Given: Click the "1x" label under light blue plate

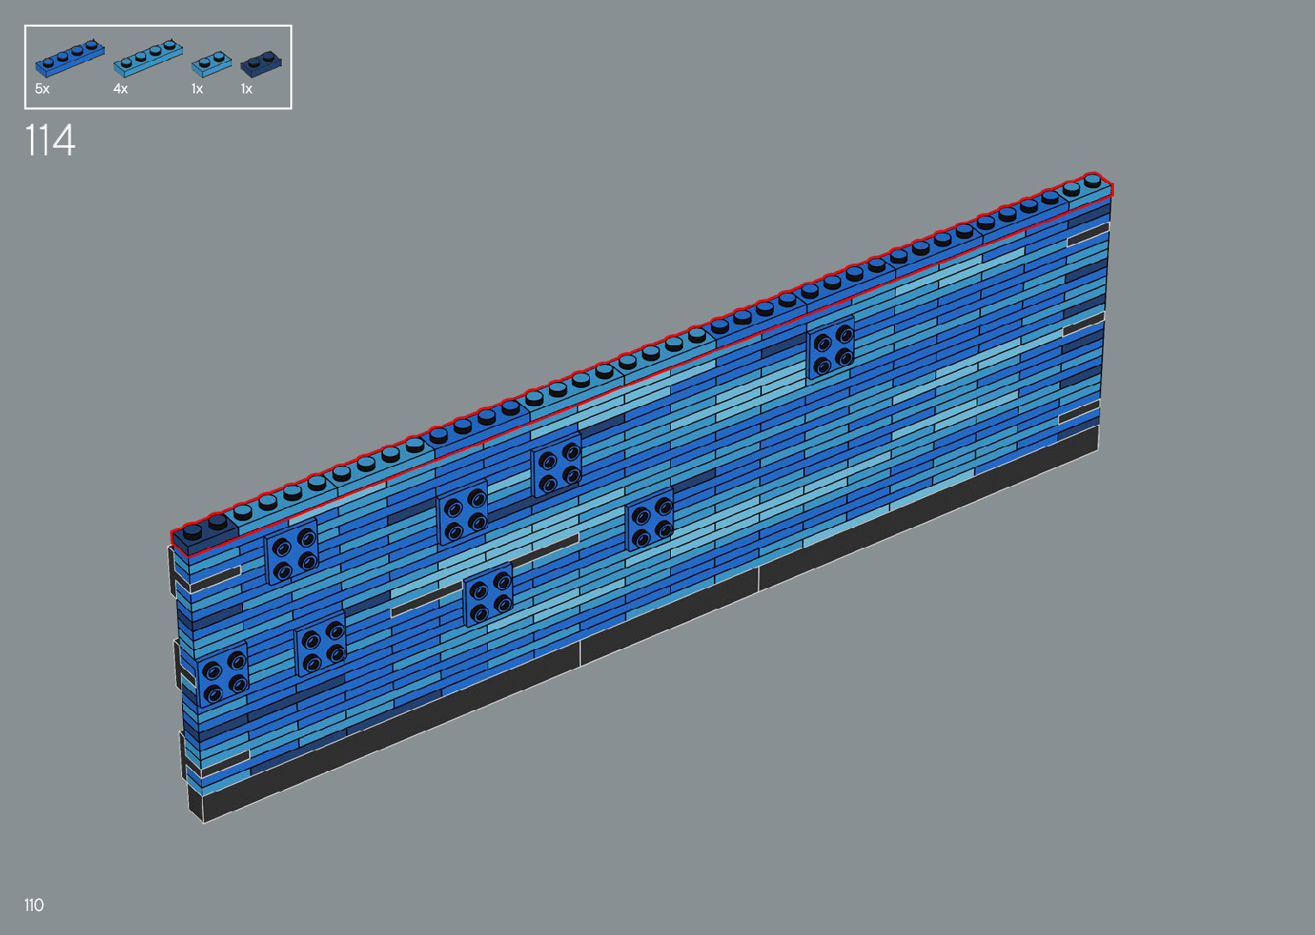Looking at the screenshot, I should [x=198, y=89].
